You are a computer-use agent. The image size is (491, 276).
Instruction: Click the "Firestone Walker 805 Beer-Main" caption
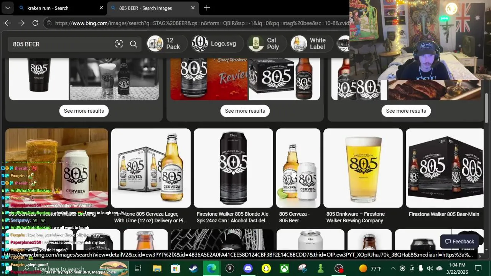444,214
